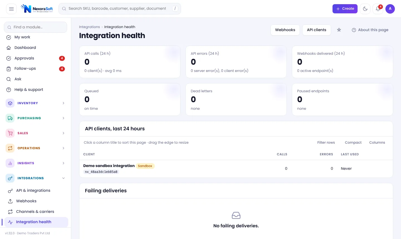
Task: Open Filter rows control
Action: 326,143
